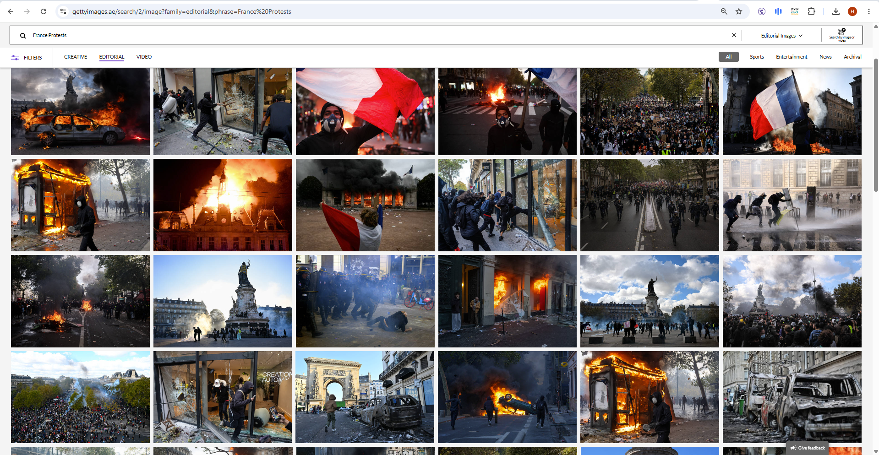The image size is (879, 455).
Task: Switch to the Video tab
Action: click(x=144, y=57)
